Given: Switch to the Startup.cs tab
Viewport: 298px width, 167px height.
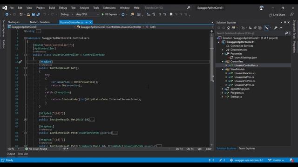Looking at the screenshot, I should tap(14, 22).
